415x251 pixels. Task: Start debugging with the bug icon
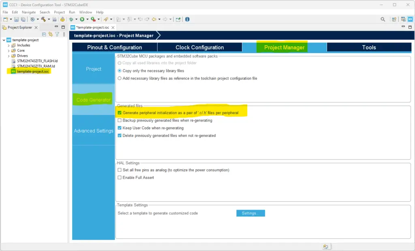coord(71,19)
